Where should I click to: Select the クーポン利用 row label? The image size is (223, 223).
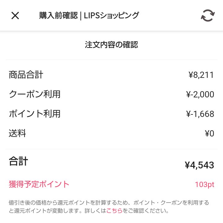(x=34, y=94)
